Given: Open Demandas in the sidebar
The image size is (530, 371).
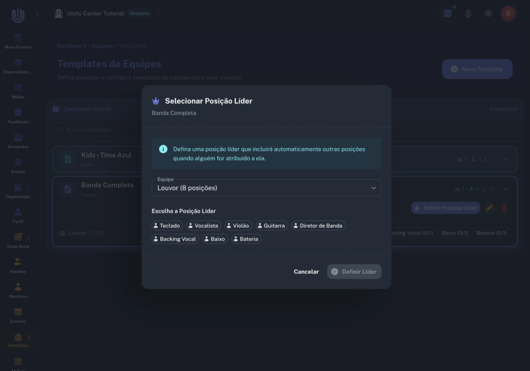Looking at the screenshot, I should [x=18, y=142].
